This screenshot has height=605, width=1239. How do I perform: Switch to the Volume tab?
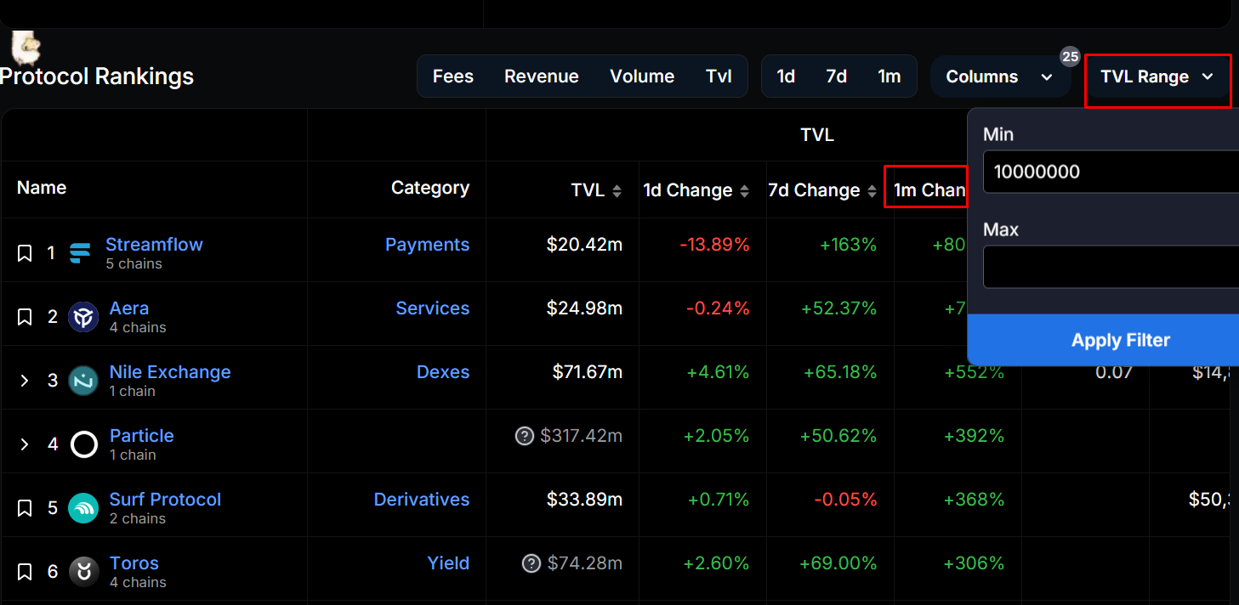coord(642,76)
